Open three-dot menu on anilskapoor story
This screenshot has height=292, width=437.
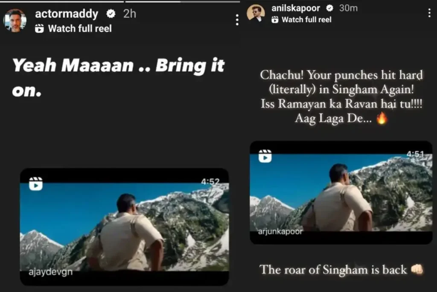(429, 13)
